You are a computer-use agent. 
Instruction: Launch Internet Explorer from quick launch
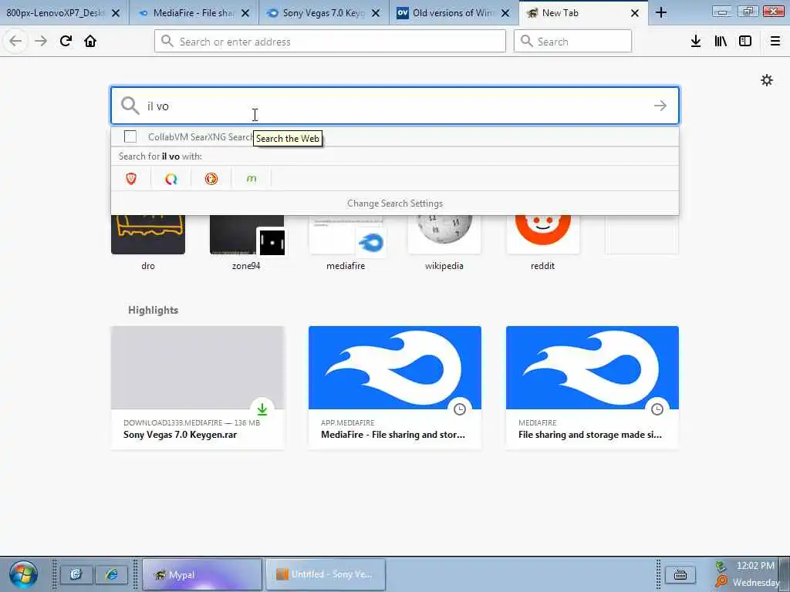click(111, 574)
